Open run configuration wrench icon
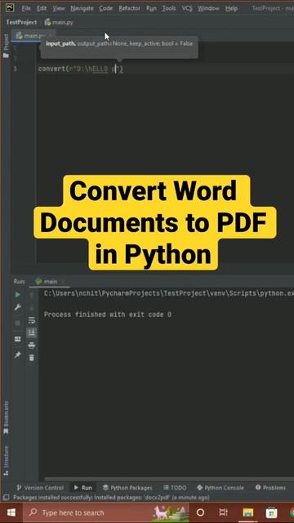 18,307
